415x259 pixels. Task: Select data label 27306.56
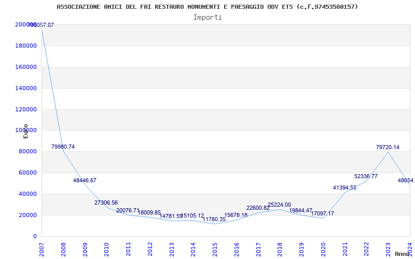(x=106, y=203)
